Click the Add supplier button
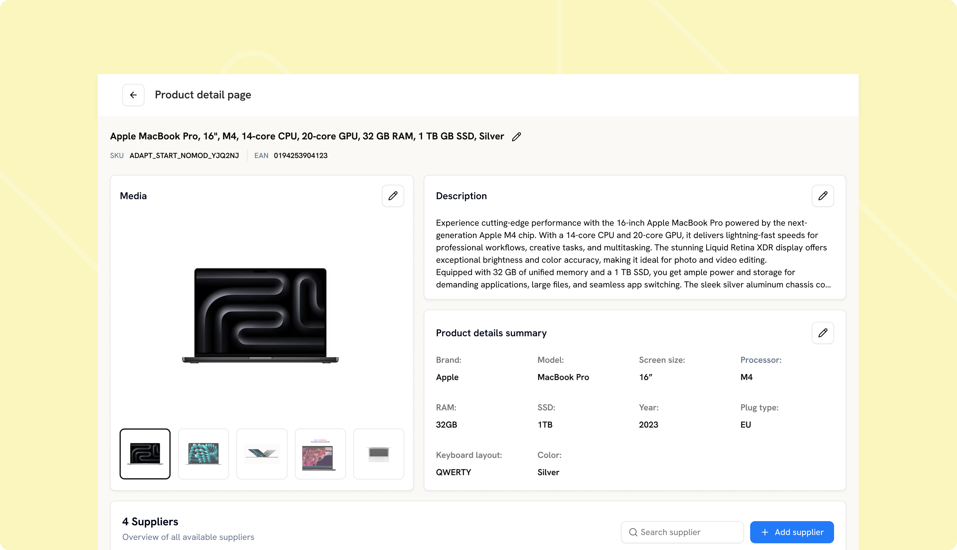 (792, 532)
